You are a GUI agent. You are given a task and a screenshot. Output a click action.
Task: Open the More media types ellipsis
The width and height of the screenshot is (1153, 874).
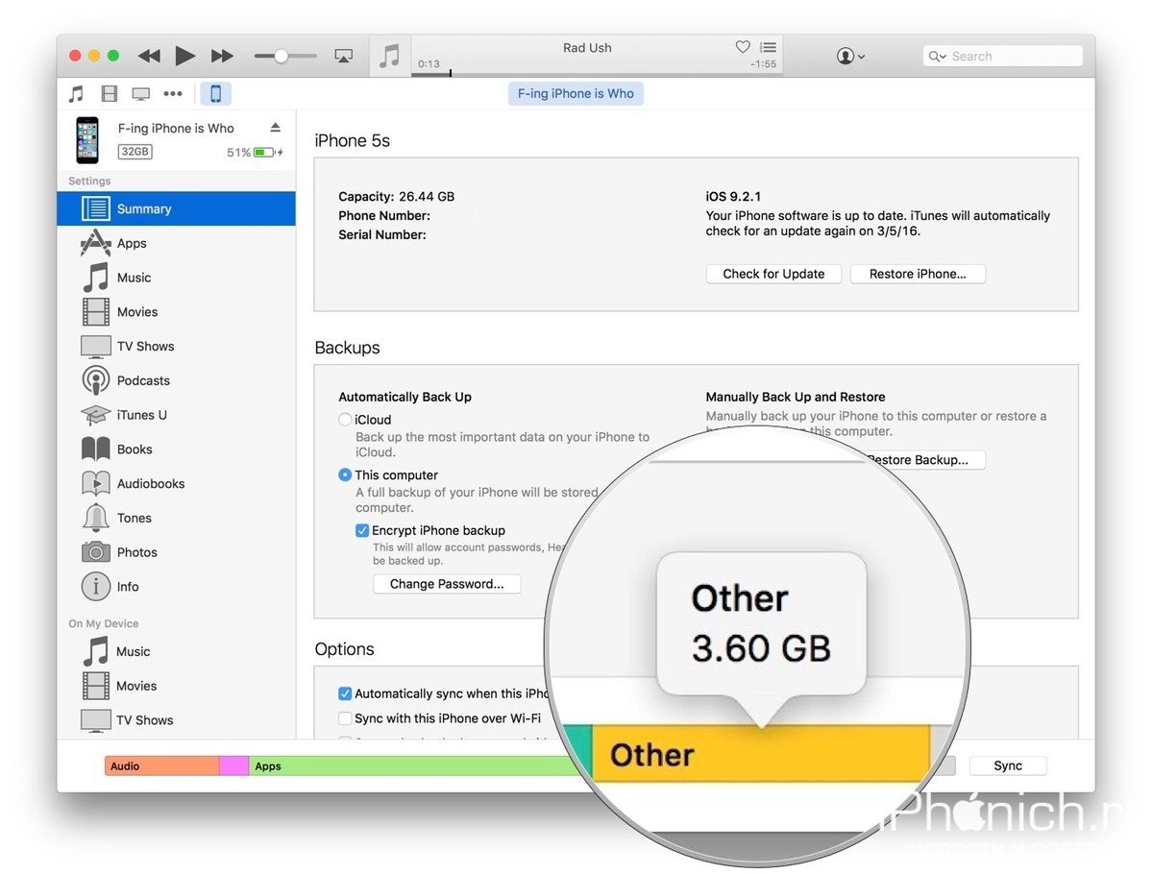(173, 94)
